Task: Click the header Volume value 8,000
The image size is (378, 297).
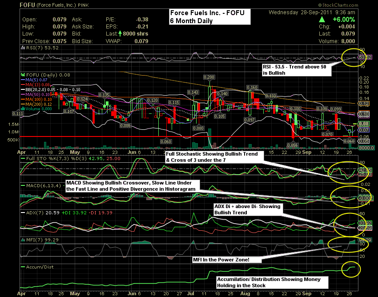Action: [x=348, y=41]
